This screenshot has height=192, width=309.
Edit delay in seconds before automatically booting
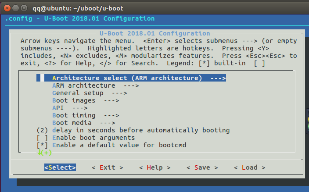[x=133, y=130]
